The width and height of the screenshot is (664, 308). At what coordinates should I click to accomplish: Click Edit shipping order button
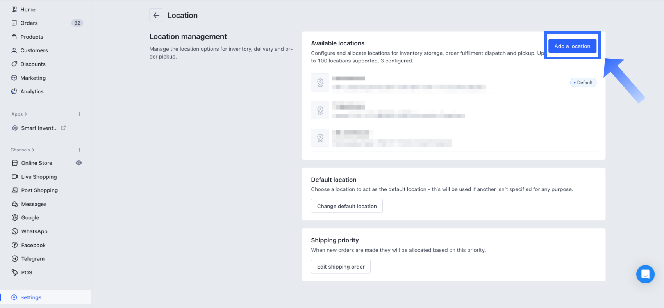pos(341,267)
